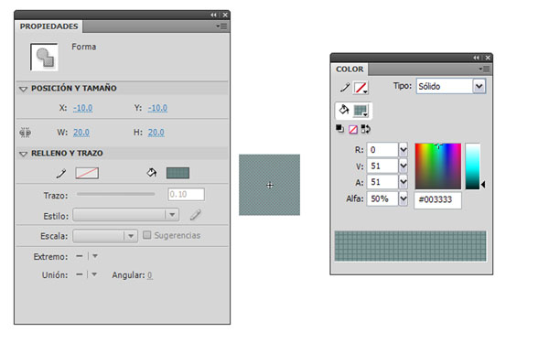549x343 pixels.
Task: Click the X position value -10.0
Action: 83,108
